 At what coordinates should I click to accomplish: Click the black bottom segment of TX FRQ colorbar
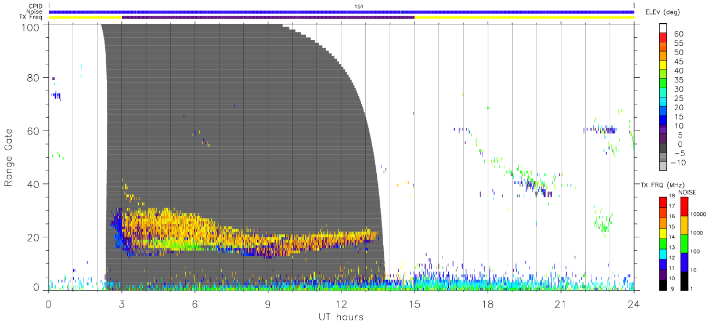pos(662,284)
